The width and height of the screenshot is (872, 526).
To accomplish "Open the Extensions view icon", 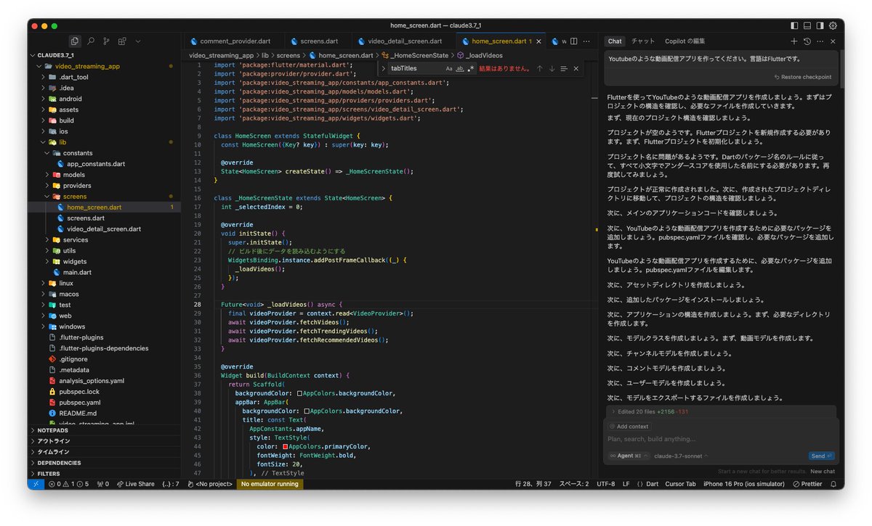I will point(122,41).
